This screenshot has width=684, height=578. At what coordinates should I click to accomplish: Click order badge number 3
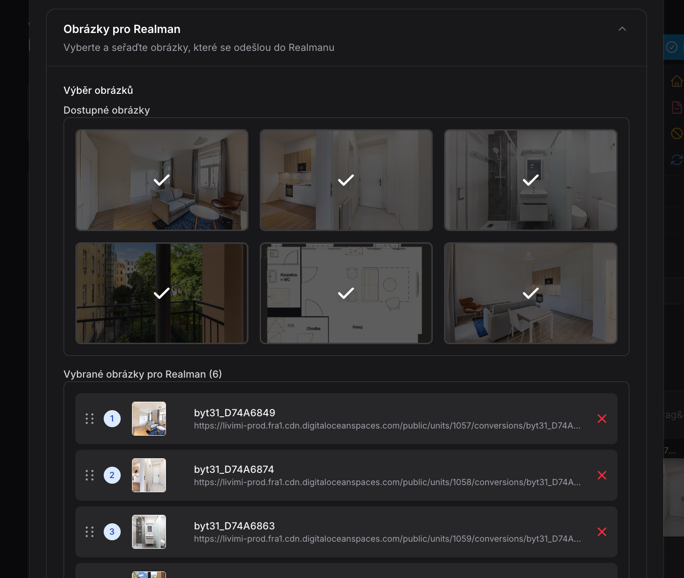[x=112, y=532]
